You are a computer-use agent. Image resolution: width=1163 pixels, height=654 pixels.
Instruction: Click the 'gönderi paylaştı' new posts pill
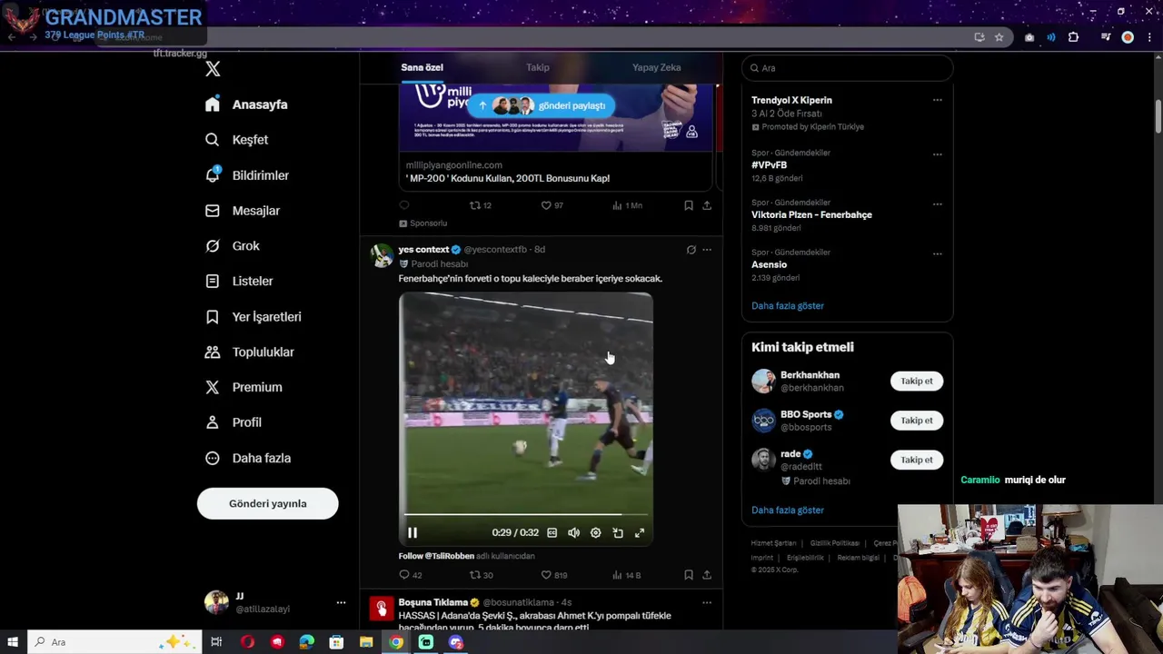(x=542, y=105)
